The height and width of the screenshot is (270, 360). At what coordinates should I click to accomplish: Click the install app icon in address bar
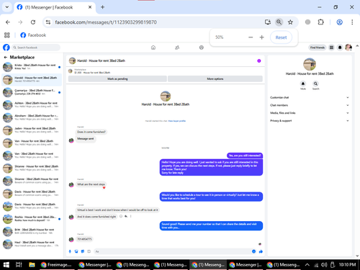click(268, 22)
